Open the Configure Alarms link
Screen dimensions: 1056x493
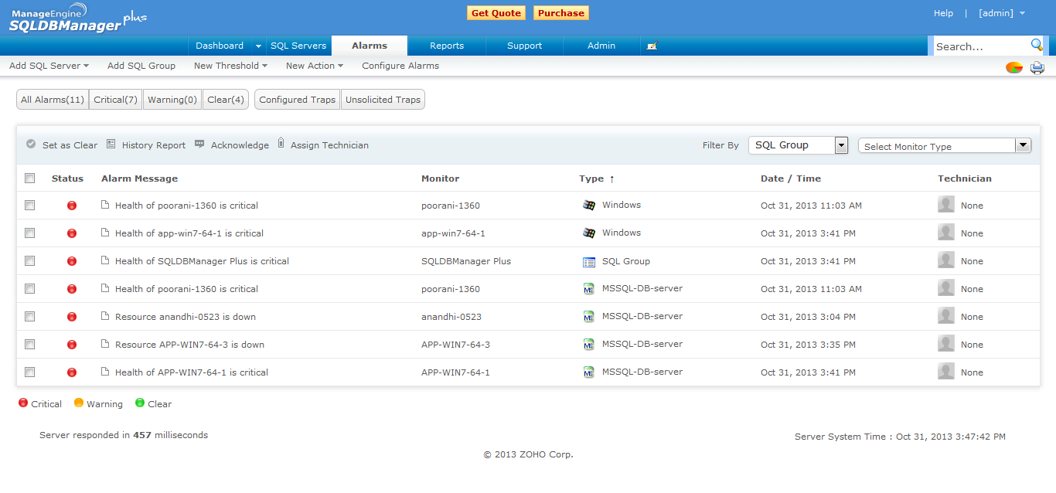[x=400, y=66]
